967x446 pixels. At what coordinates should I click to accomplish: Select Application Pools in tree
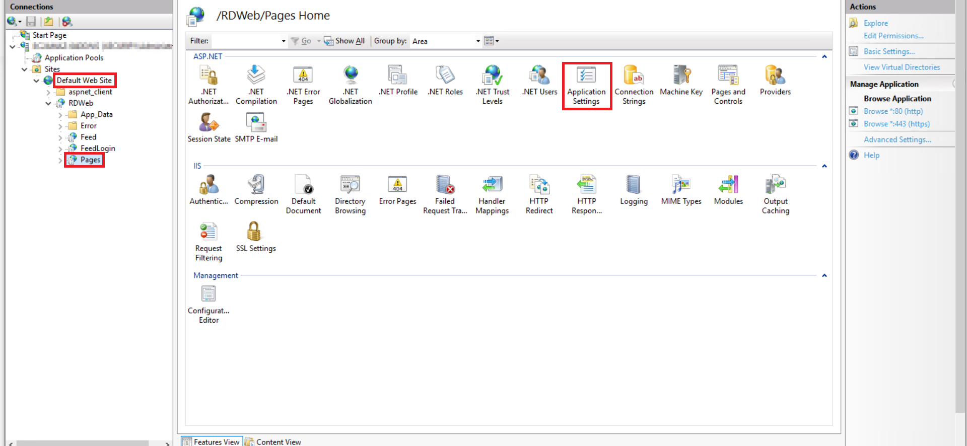click(x=74, y=58)
